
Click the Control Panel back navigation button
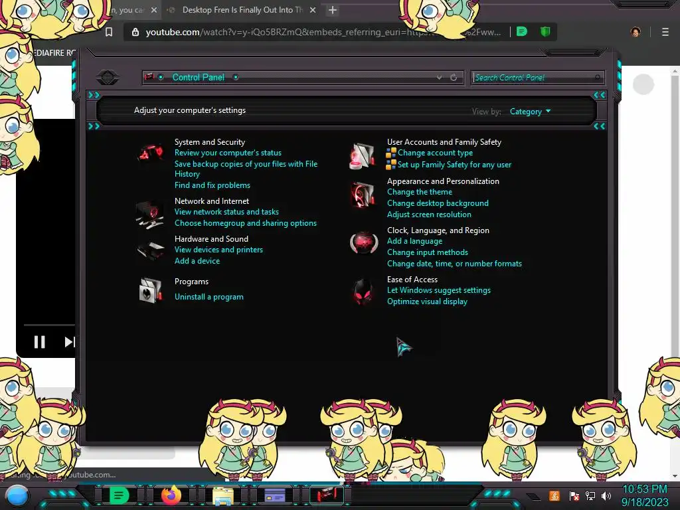click(x=108, y=78)
